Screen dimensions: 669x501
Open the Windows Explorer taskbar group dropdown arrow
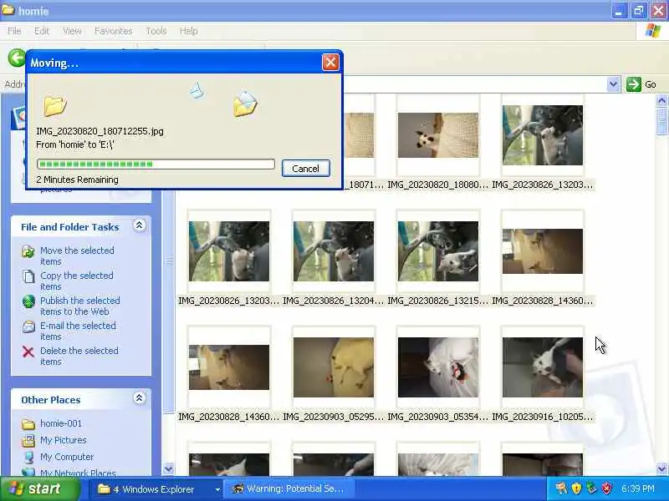(x=217, y=489)
